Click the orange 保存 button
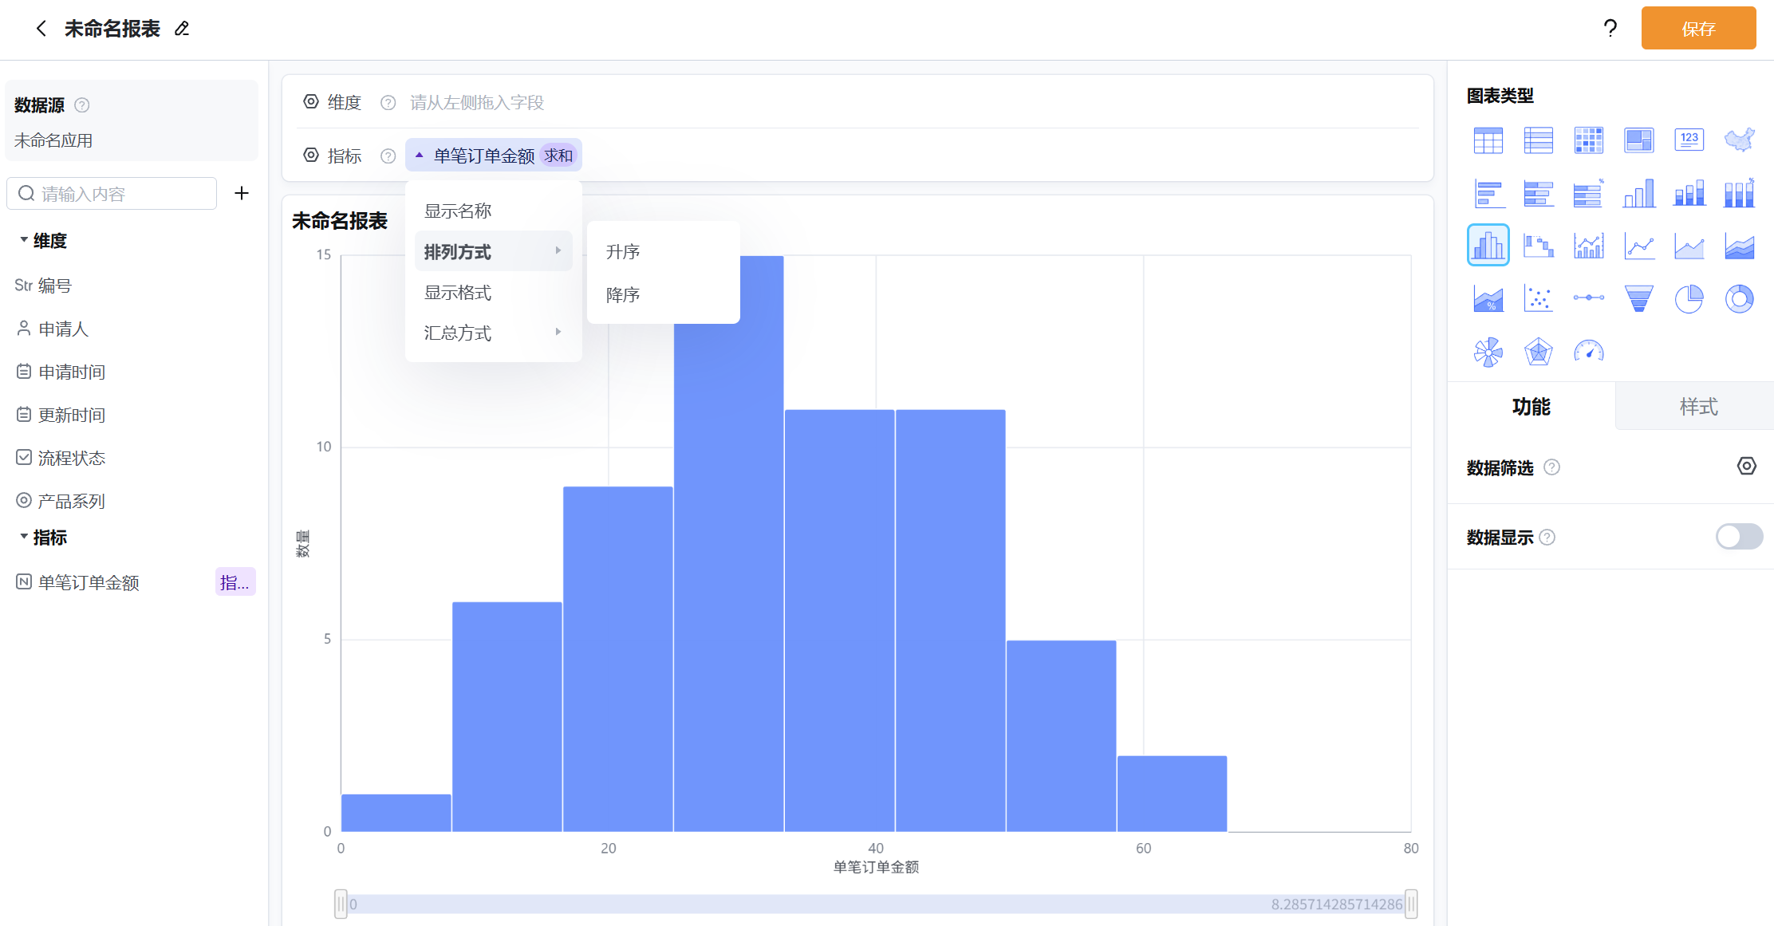1774x926 pixels. click(x=1698, y=29)
